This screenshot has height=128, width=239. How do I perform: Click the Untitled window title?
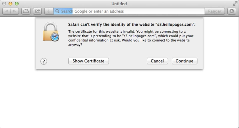tap(119, 4)
